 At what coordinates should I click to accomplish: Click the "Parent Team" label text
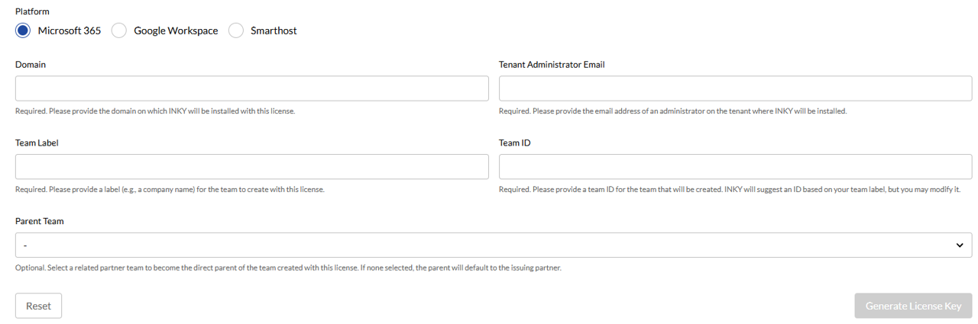(40, 221)
